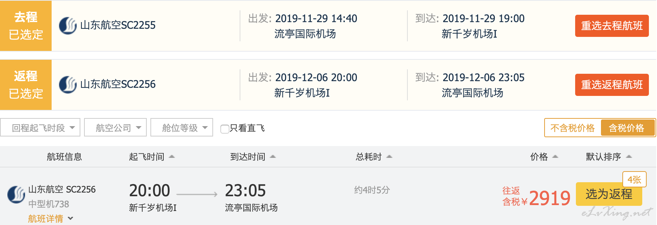Expand 航班详情 for flight SC2256
Viewport: 657px width, 225px height.
50,219
